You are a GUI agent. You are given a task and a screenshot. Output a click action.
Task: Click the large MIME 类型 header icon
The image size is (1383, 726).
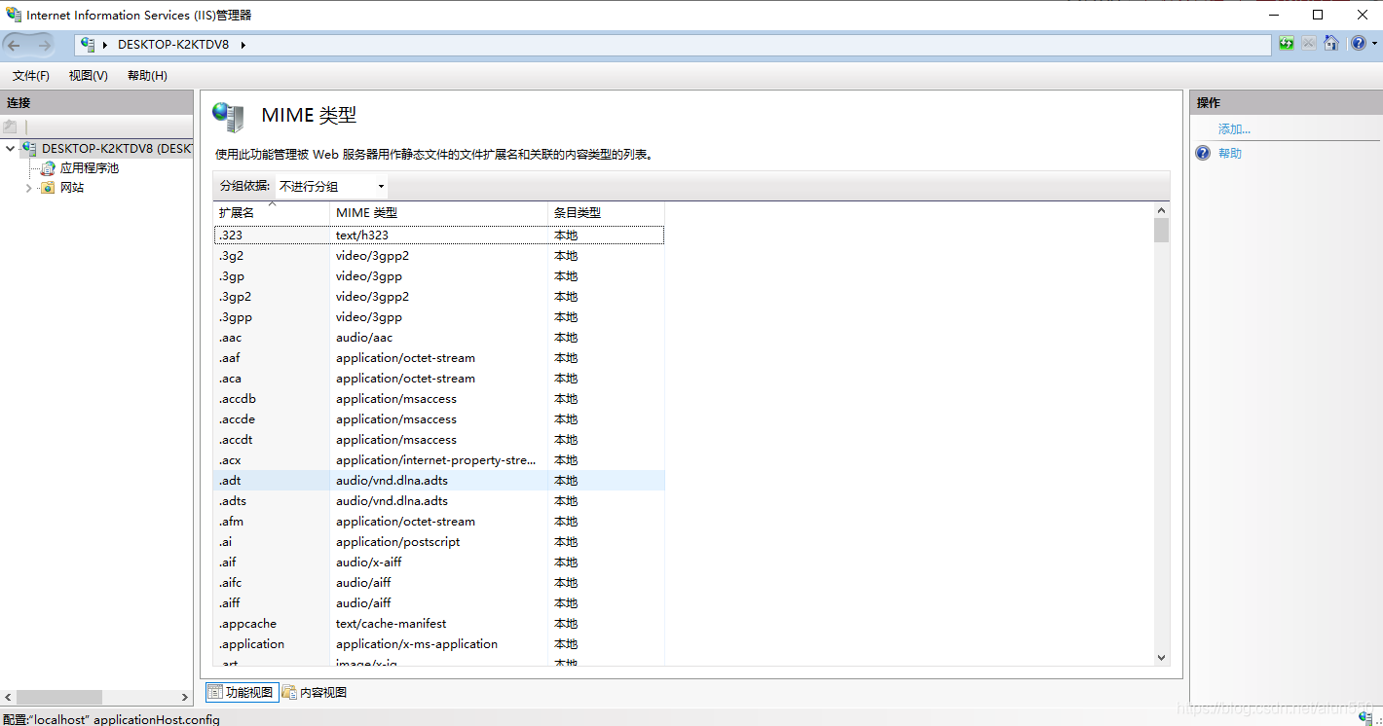[228, 117]
